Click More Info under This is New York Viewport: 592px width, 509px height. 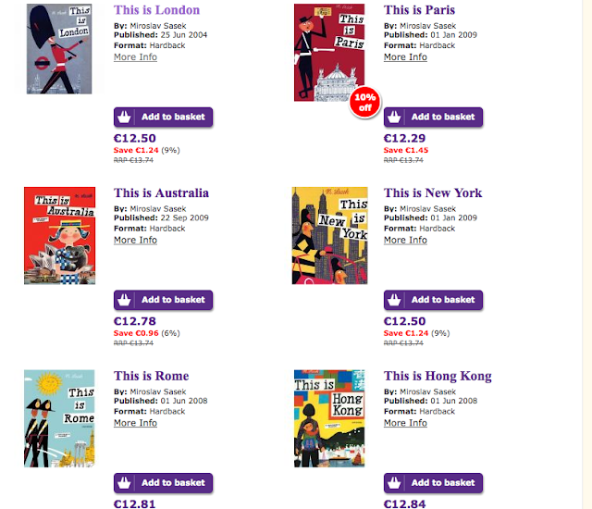tap(405, 240)
